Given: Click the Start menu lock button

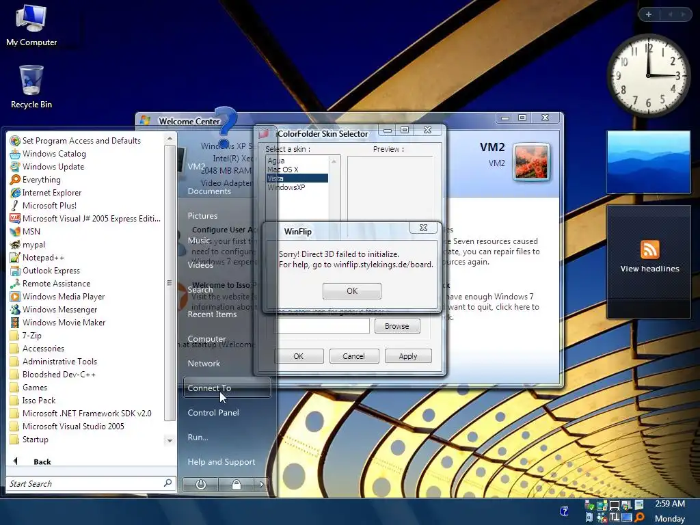Looking at the screenshot, I should pos(236,485).
